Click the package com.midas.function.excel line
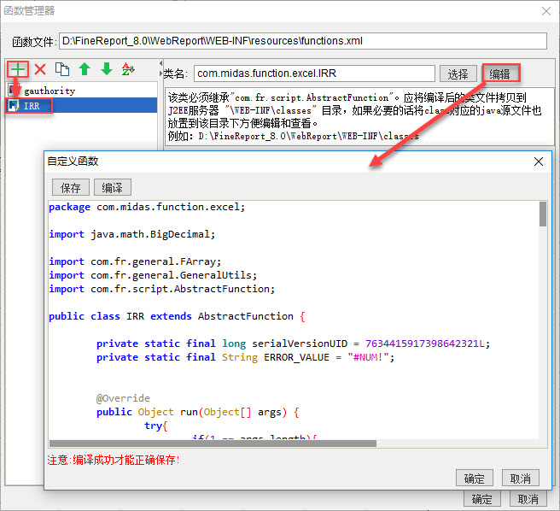 [147, 207]
